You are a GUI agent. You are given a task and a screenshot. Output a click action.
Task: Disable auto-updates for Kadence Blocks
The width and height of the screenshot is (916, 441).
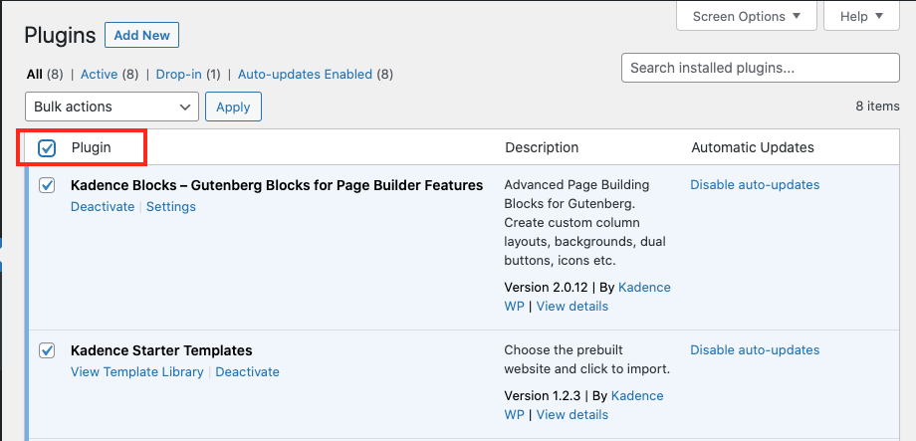coord(755,184)
